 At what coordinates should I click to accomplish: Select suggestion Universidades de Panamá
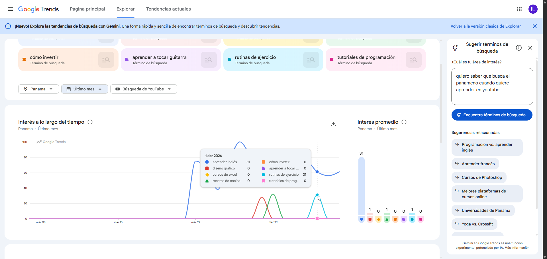tap(483, 210)
